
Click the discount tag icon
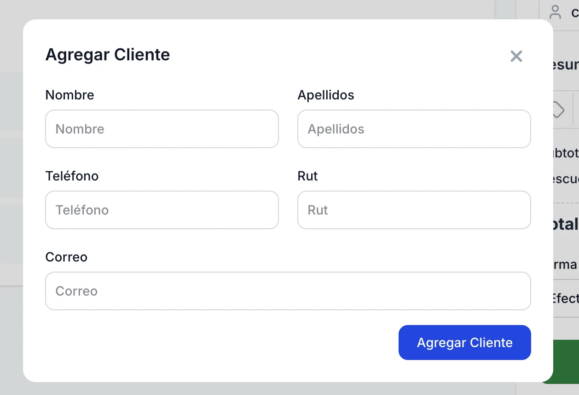tap(558, 110)
